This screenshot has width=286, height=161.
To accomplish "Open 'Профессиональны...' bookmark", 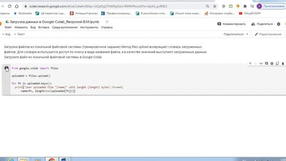I will pos(116,13).
